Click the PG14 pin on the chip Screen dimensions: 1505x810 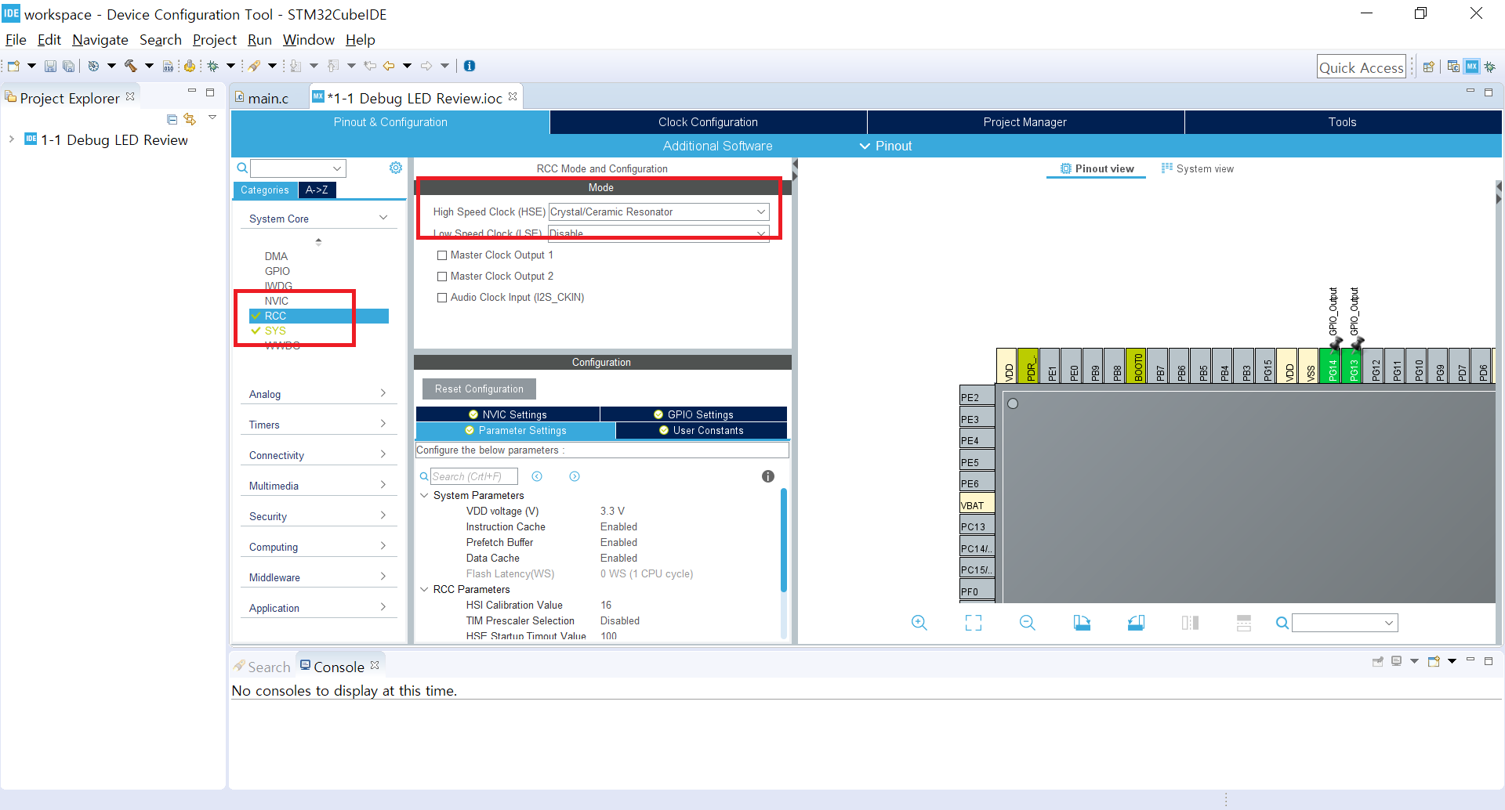(1332, 366)
